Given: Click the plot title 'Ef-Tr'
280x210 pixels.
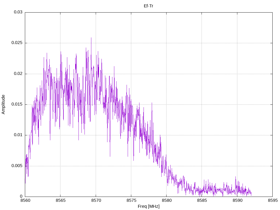Looking at the screenshot, I should [x=148, y=6].
